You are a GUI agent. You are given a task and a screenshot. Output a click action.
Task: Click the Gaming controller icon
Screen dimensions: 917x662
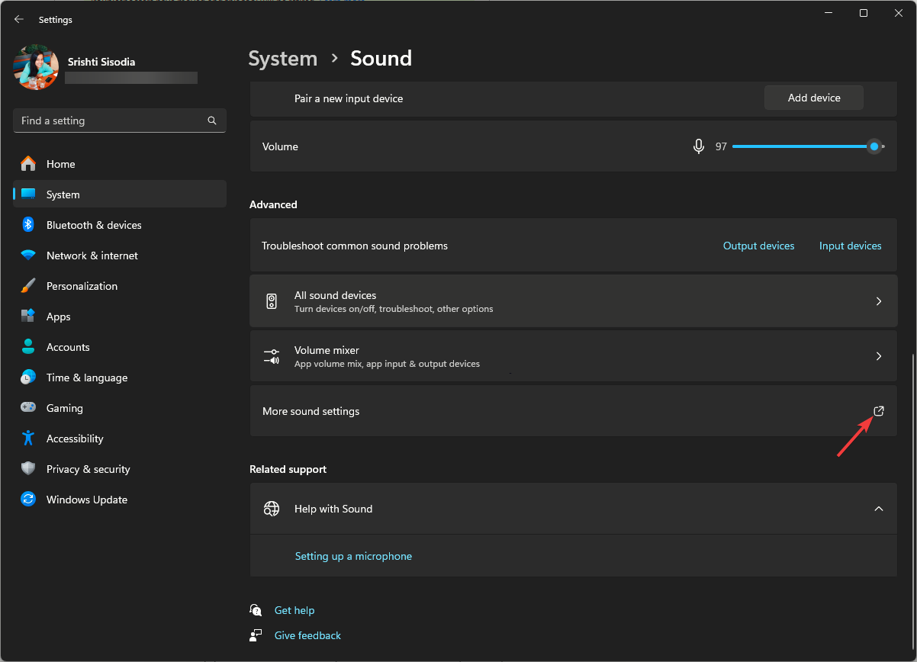[x=28, y=408]
